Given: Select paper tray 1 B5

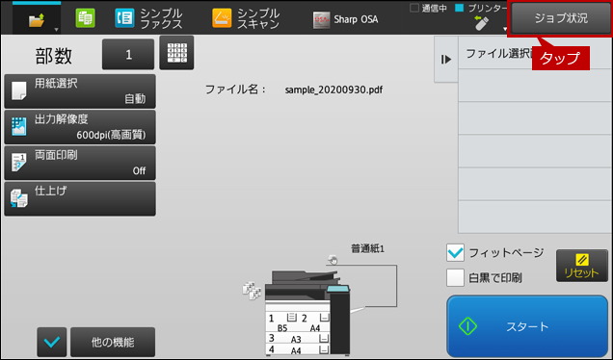Looking at the screenshot, I should tap(281, 322).
